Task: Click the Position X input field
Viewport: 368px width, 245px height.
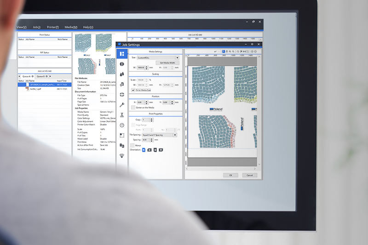Action: click(141, 103)
